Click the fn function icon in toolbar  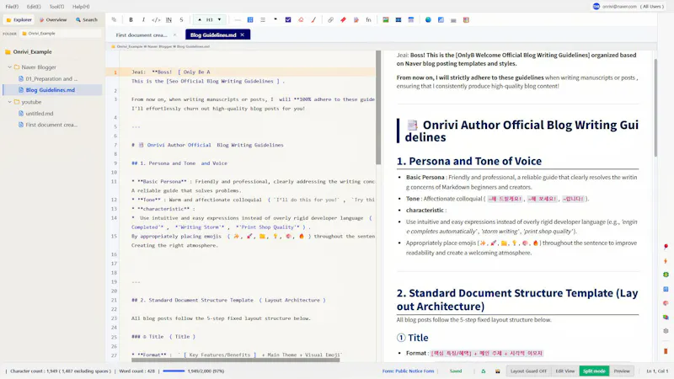[x=368, y=19]
